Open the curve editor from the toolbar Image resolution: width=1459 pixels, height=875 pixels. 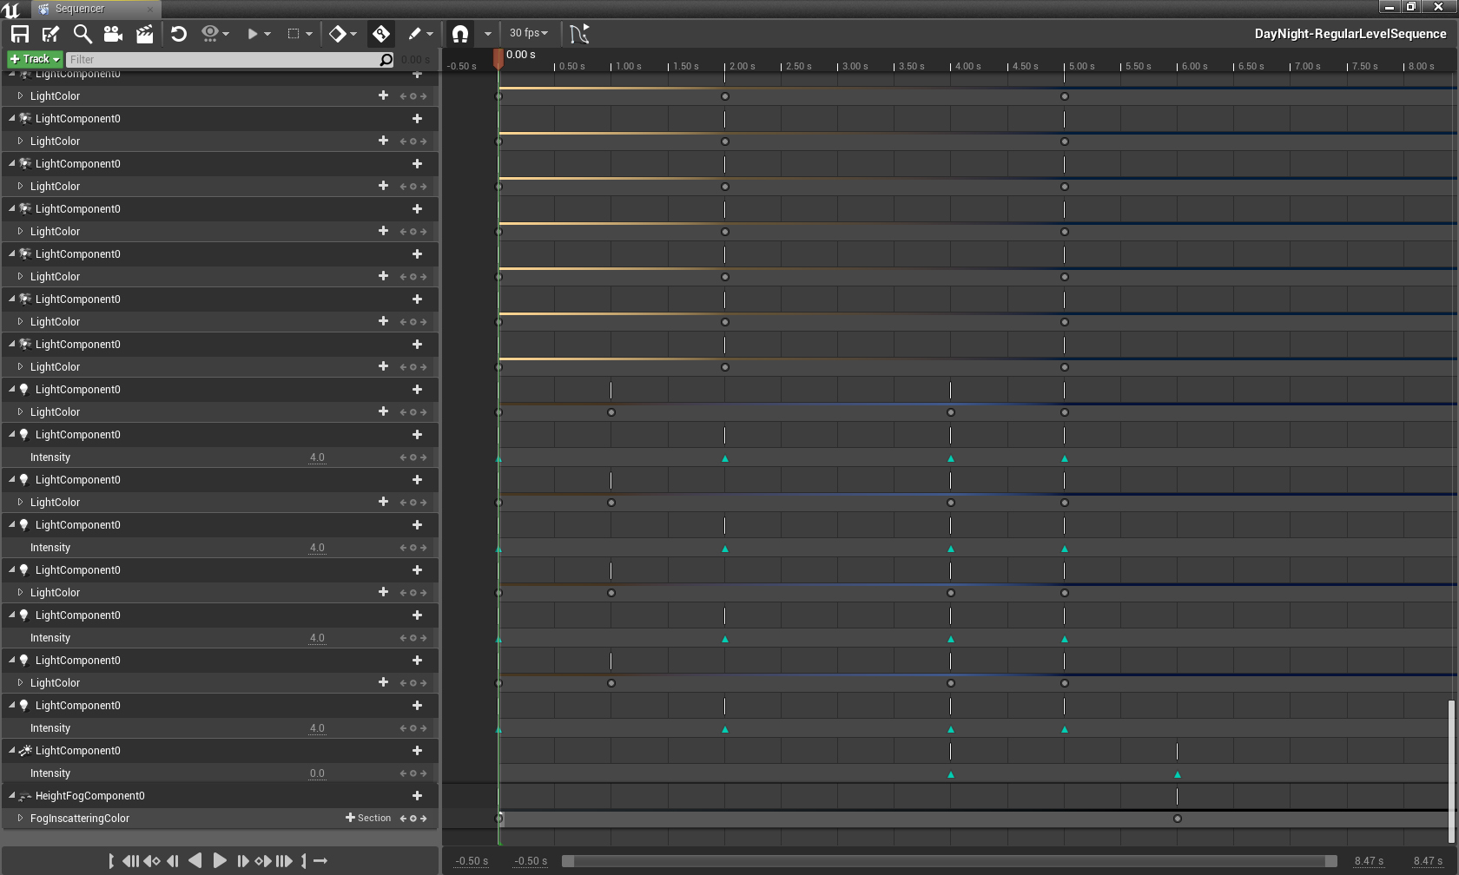click(579, 34)
